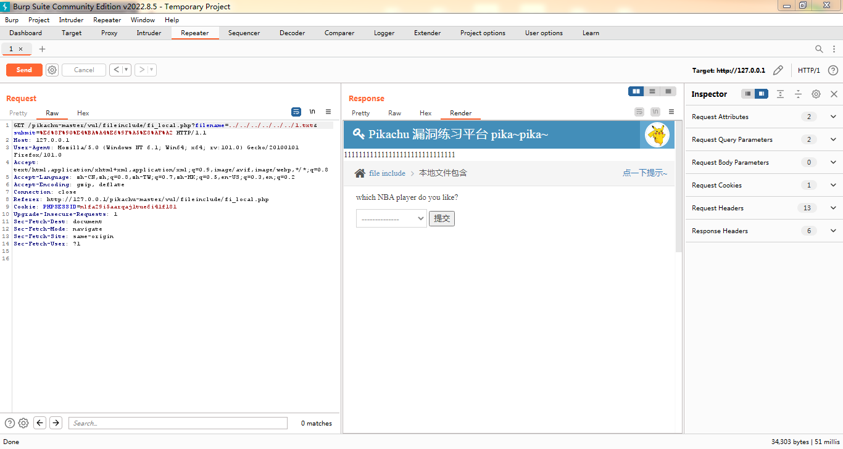Open search settings gear below the Request panel
The width and height of the screenshot is (843, 449).
pyautogui.click(x=23, y=423)
